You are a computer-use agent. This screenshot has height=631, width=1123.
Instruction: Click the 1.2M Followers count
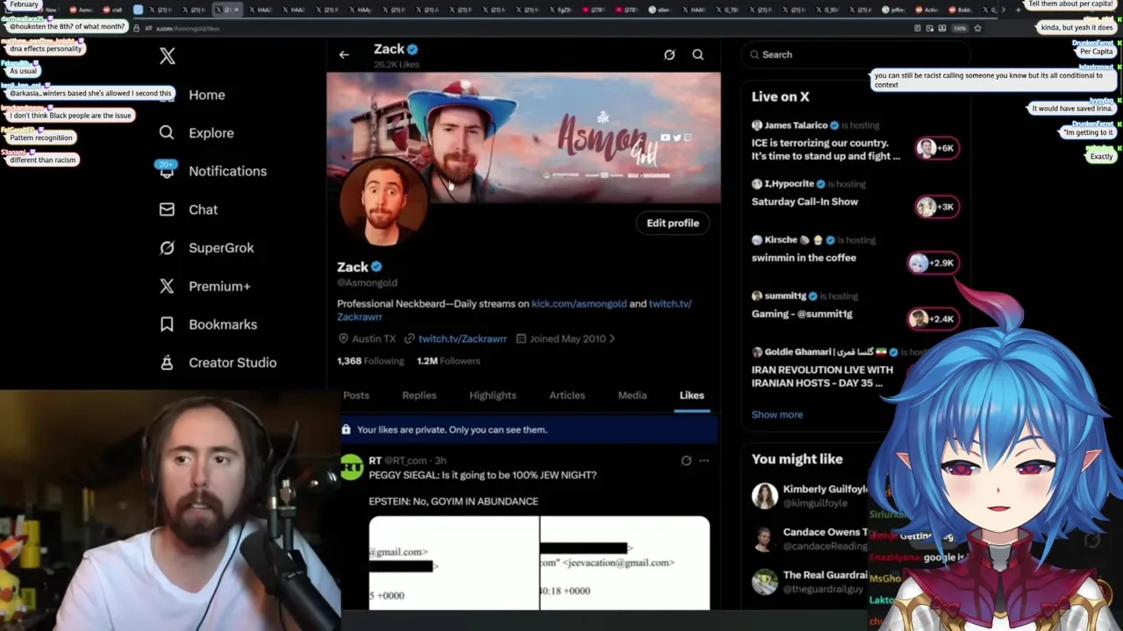448,361
